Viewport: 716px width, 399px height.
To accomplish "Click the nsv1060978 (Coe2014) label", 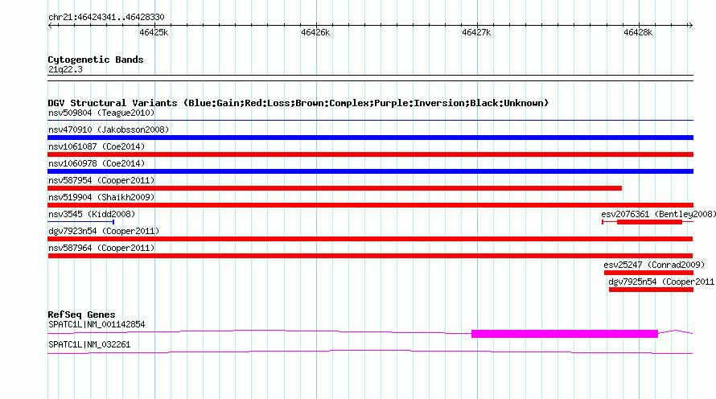I will pos(97,163).
